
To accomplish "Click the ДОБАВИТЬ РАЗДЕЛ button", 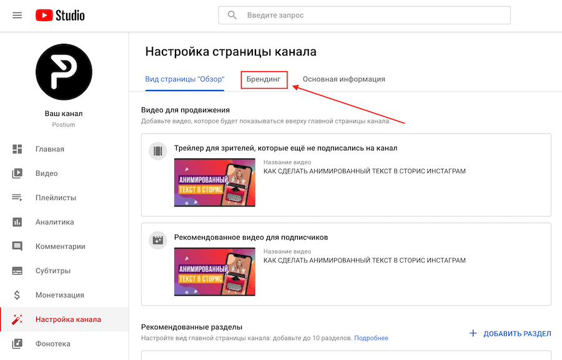I will (510, 334).
